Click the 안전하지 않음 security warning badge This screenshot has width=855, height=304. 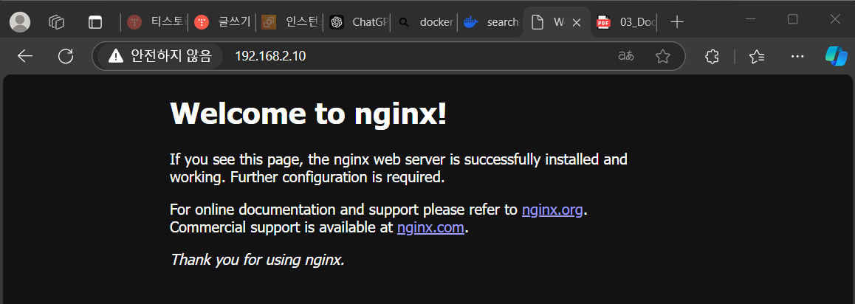[159, 56]
